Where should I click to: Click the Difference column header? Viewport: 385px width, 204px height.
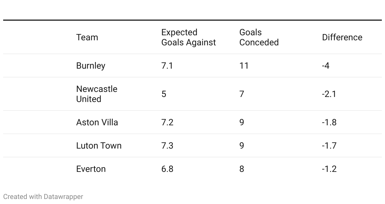click(342, 37)
